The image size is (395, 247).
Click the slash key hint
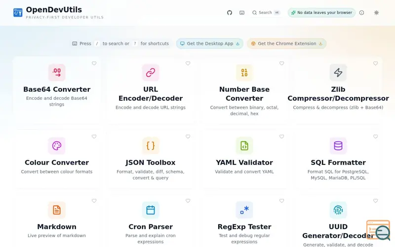[x=97, y=43]
